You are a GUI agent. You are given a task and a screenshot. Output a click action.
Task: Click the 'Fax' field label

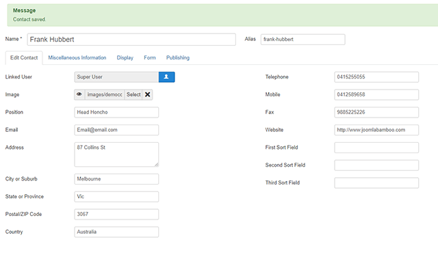click(270, 112)
